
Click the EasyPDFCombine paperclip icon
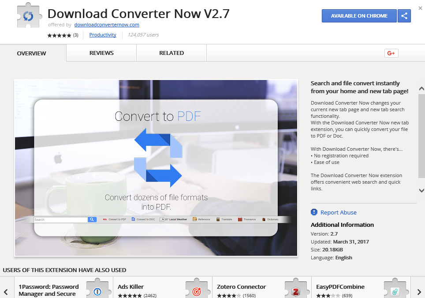[395, 291]
